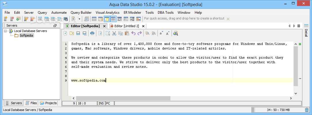Click the Unregister Server icon with red minus
Viewport: 312px width, 115px height.
pos(12,19)
